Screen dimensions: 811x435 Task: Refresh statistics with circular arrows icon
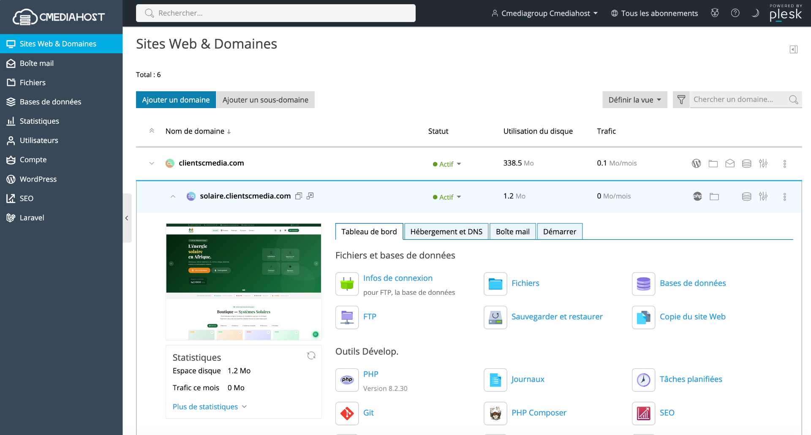(311, 356)
